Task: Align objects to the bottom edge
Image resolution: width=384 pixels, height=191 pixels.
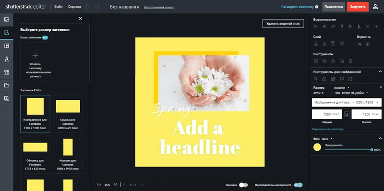Action: (359, 26)
